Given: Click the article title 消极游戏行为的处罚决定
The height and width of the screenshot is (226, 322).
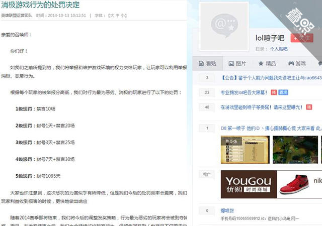Looking at the screenshot, I should (x=40, y=5).
